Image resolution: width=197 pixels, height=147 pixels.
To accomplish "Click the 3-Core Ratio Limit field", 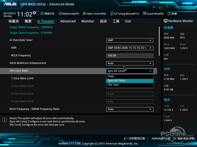I will [x=130, y=94].
